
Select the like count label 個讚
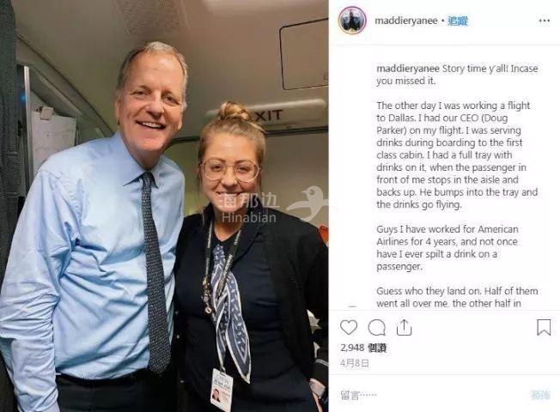click(x=378, y=348)
